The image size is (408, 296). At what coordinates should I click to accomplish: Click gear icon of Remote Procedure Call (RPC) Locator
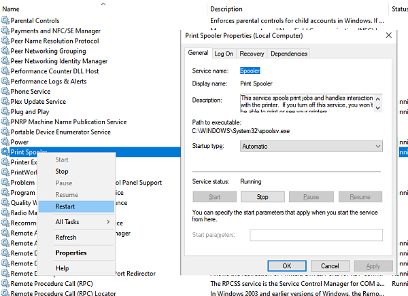5,293
